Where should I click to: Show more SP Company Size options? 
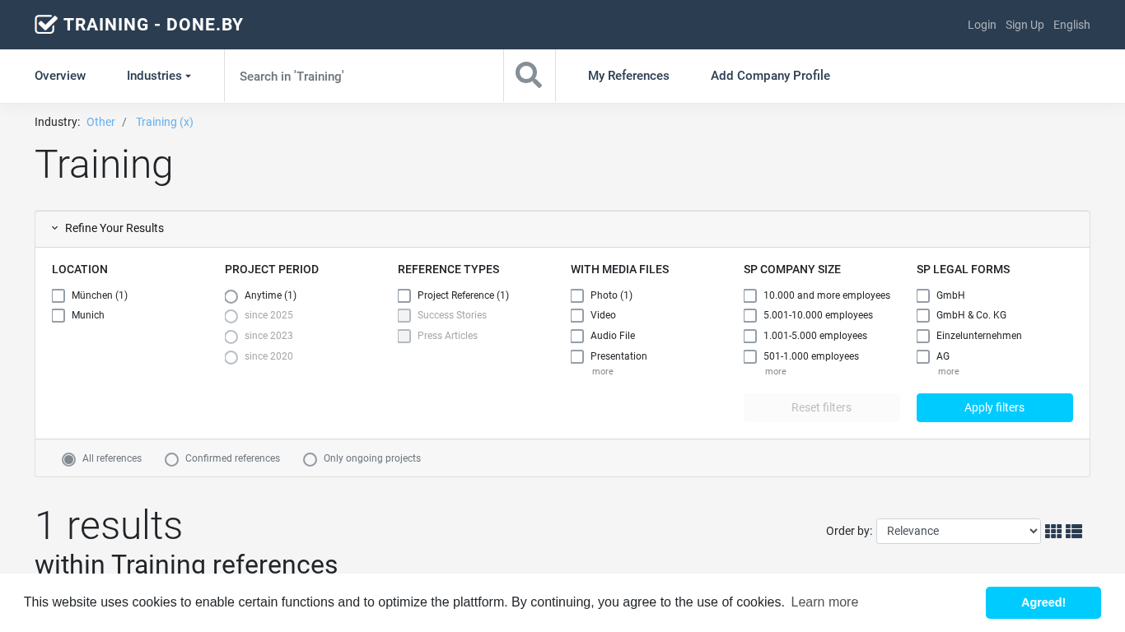775,372
